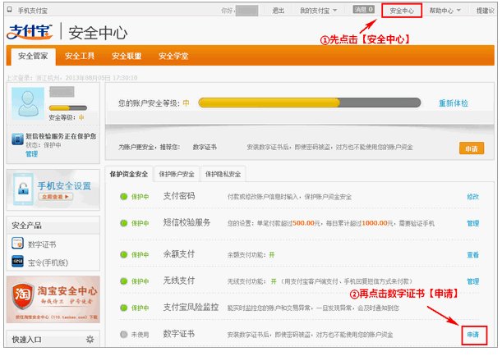The height and width of the screenshot is (356, 502).
Task: Click the 宝令(手机版) icon
Action: (17, 262)
